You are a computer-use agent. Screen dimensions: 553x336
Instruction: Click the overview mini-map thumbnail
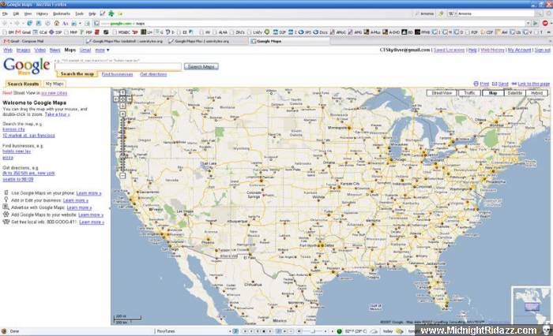531,305
